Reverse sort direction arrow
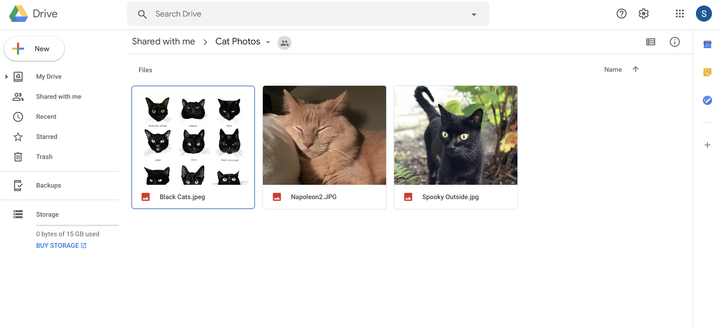Screen dimensions: 721x327 (635, 69)
